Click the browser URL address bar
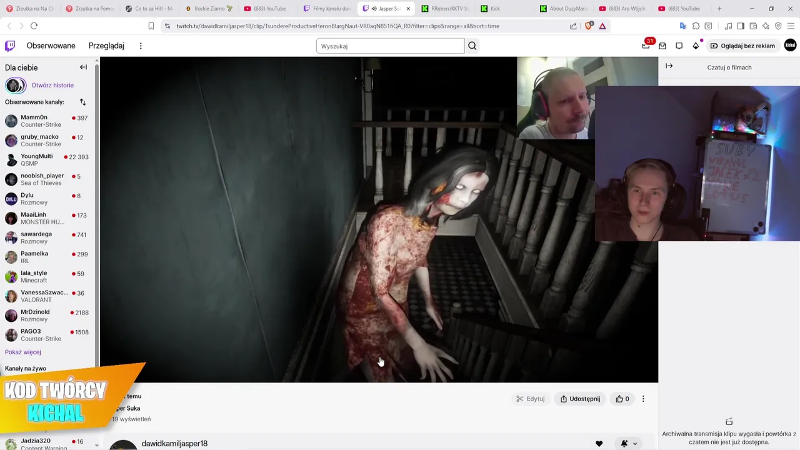 point(369,26)
